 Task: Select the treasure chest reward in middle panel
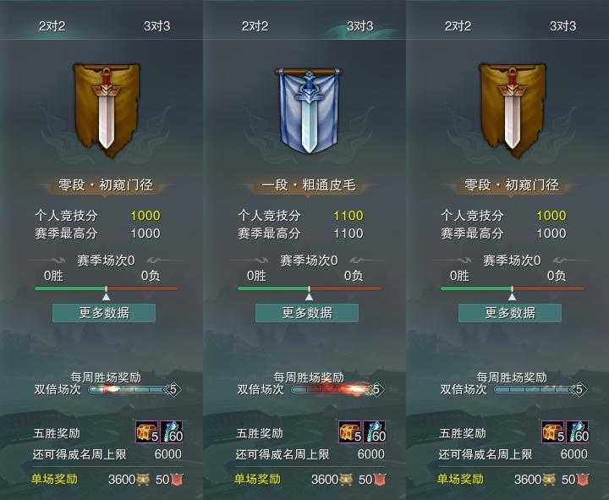(350, 432)
